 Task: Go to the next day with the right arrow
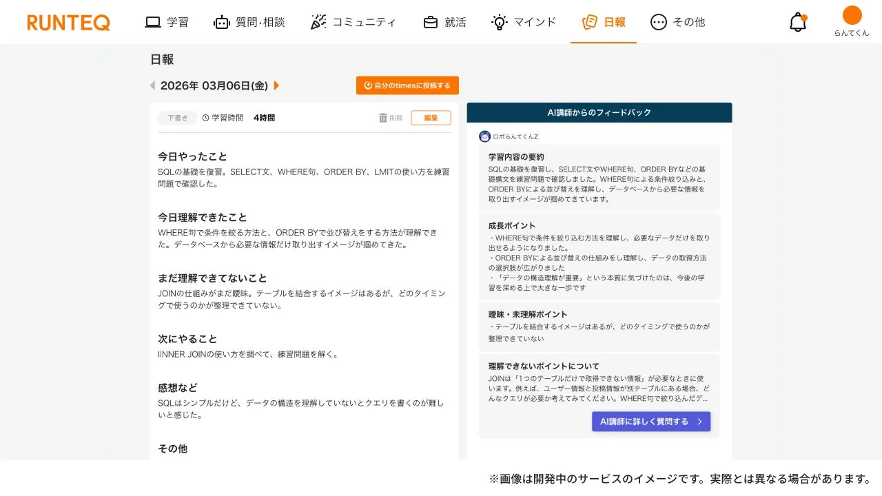pos(277,85)
